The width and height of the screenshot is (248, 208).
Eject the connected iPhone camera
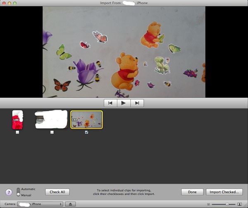click(x=71, y=204)
